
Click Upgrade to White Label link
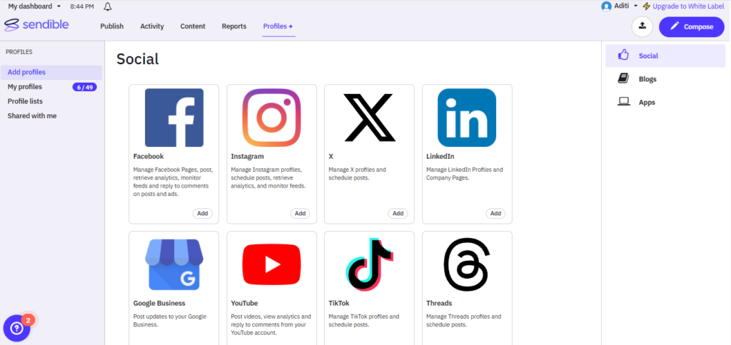(689, 6)
